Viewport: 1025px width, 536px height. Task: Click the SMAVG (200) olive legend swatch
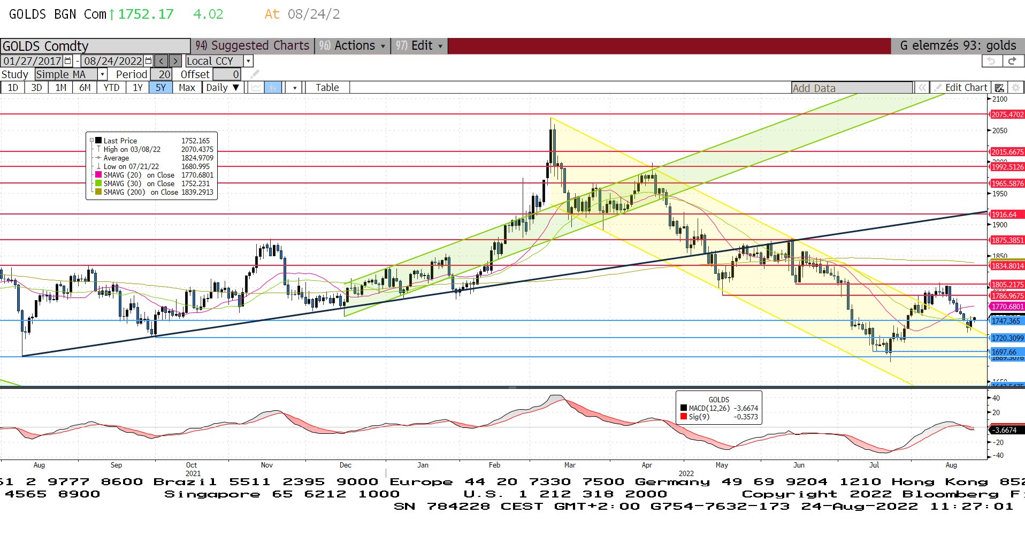[x=98, y=192]
